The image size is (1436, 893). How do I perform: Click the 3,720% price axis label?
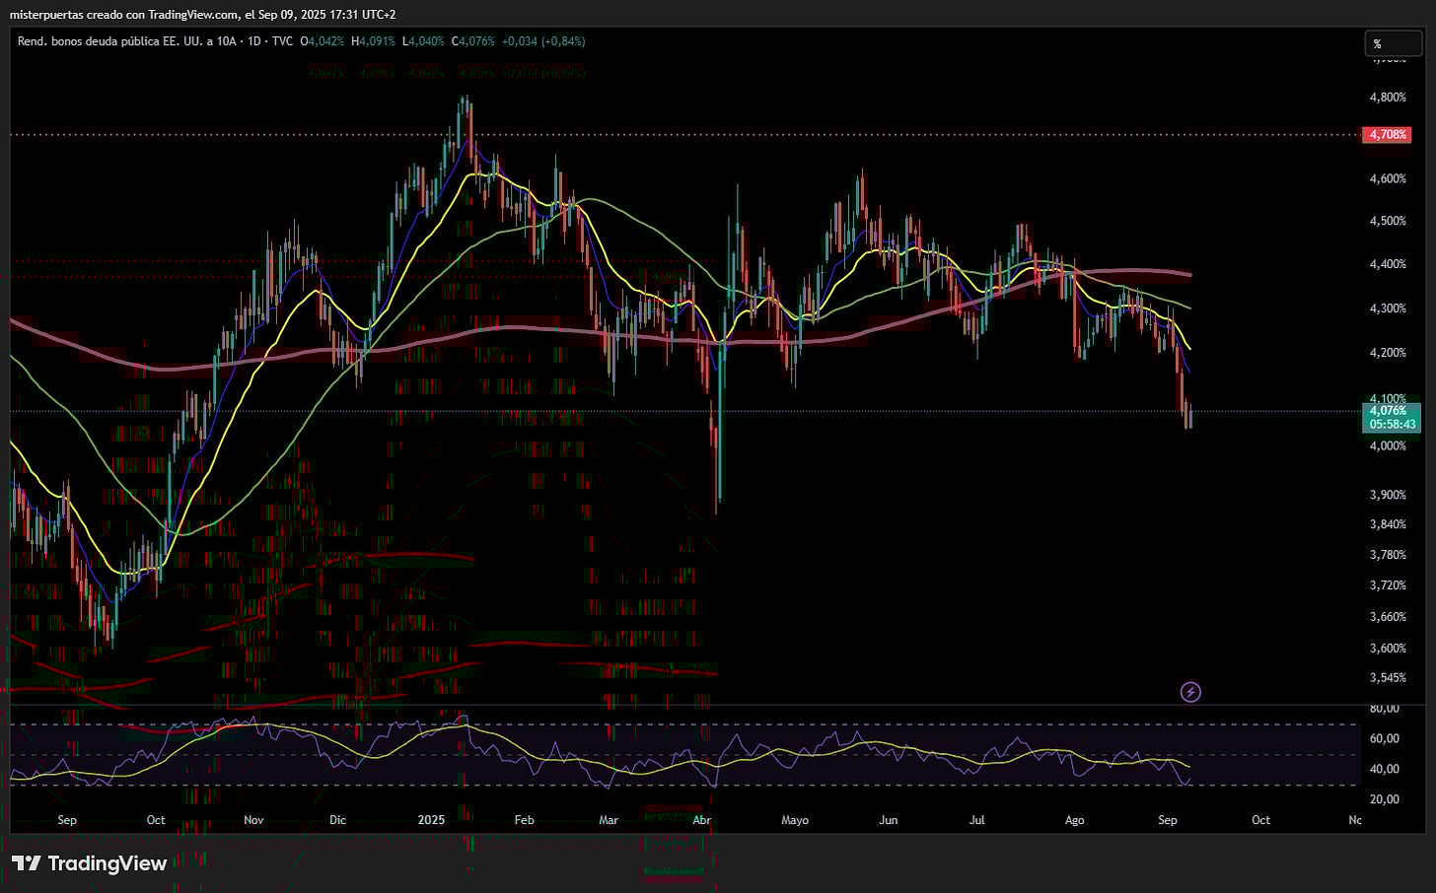click(1388, 585)
